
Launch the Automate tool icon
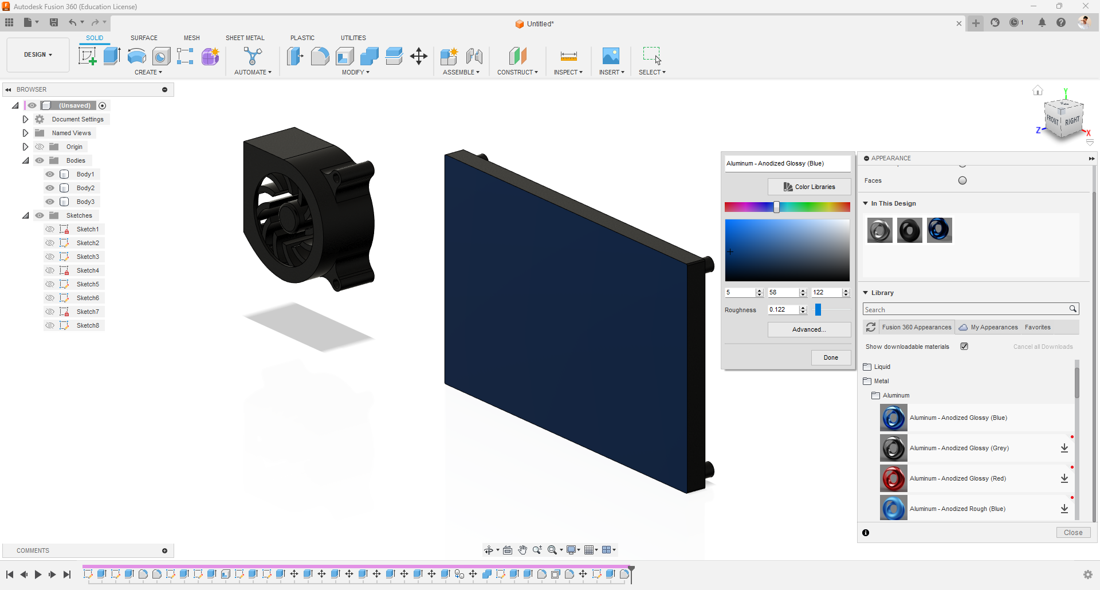pyautogui.click(x=253, y=56)
